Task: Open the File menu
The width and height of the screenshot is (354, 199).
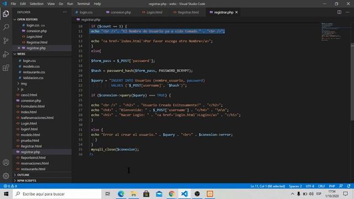Action: 13,4
